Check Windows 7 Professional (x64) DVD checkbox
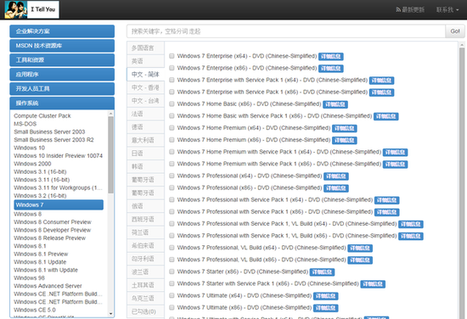The width and height of the screenshot is (467, 319). click(172, 176)
